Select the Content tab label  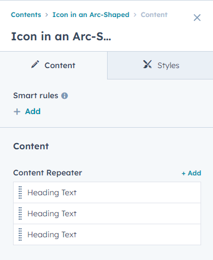click(60, 65)
